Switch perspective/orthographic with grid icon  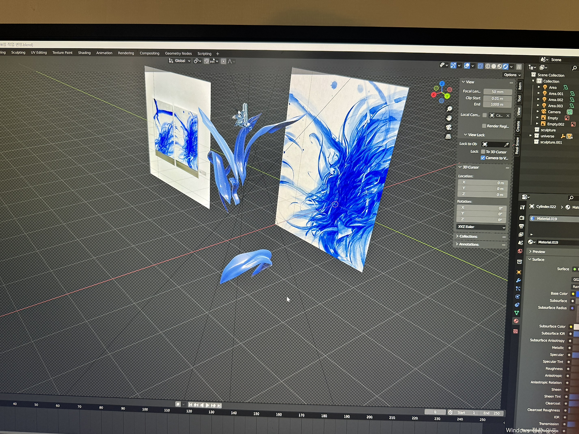pyautogui.click(x=448, y=136)
